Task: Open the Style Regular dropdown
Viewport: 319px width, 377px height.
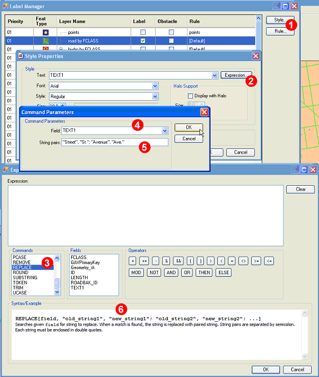Action: click(x=155, y=96)
